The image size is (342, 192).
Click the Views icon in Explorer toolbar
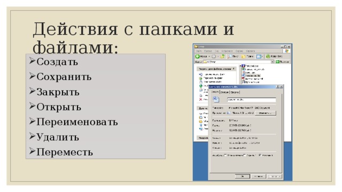click(259, 57)
